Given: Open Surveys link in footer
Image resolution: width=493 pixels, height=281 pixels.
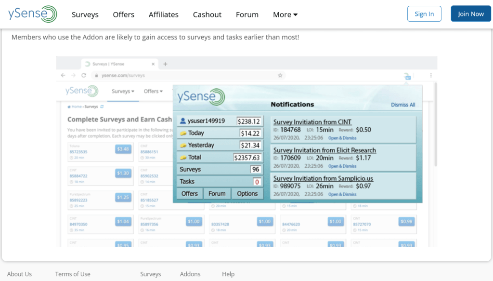Looking at the screenshot, I should [151, 274].
